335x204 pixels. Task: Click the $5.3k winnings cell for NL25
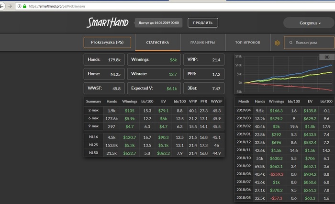coord(130,145)
